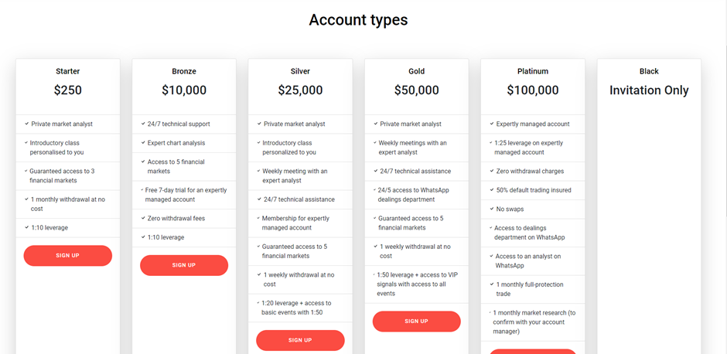Viewport: 727px width, 354px height.
Task: Click checkmark beside Zero withdrawal charges
Action: coord(492,172)
